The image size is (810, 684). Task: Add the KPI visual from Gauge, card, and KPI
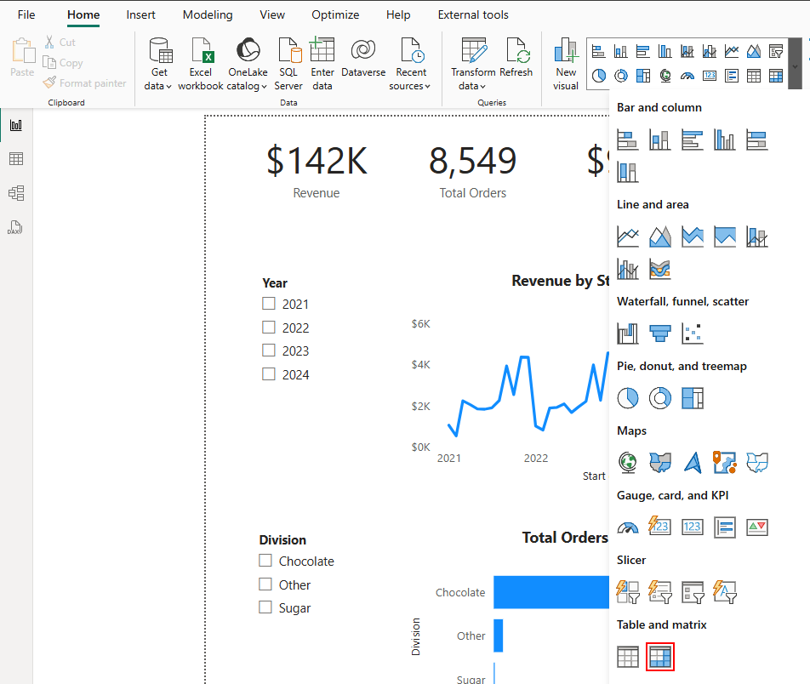(x=756, y=527)
